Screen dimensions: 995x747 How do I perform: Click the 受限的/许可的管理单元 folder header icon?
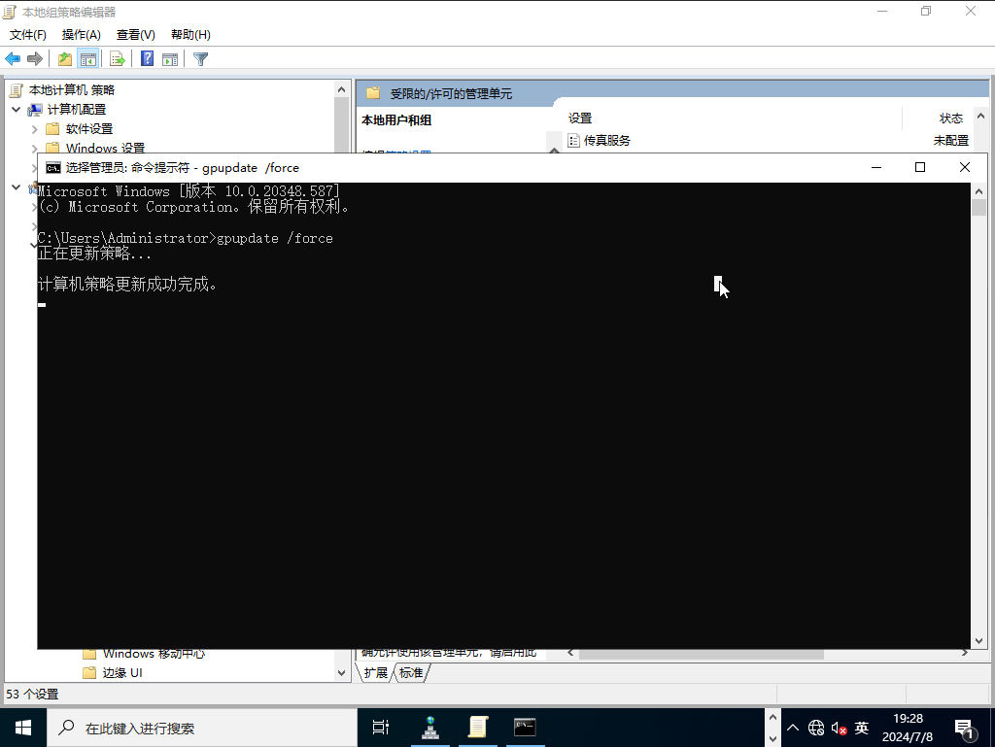pyautogui.click(x=373, y=93)
